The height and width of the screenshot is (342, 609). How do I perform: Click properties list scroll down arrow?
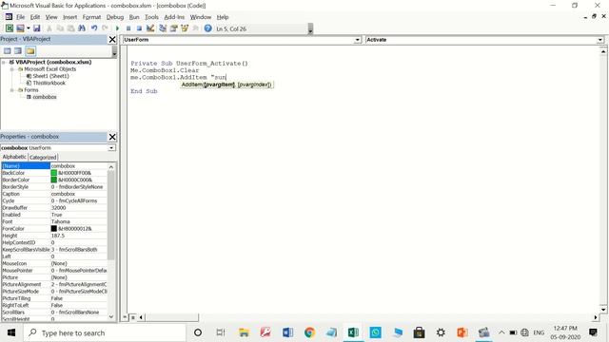(111, 316)
